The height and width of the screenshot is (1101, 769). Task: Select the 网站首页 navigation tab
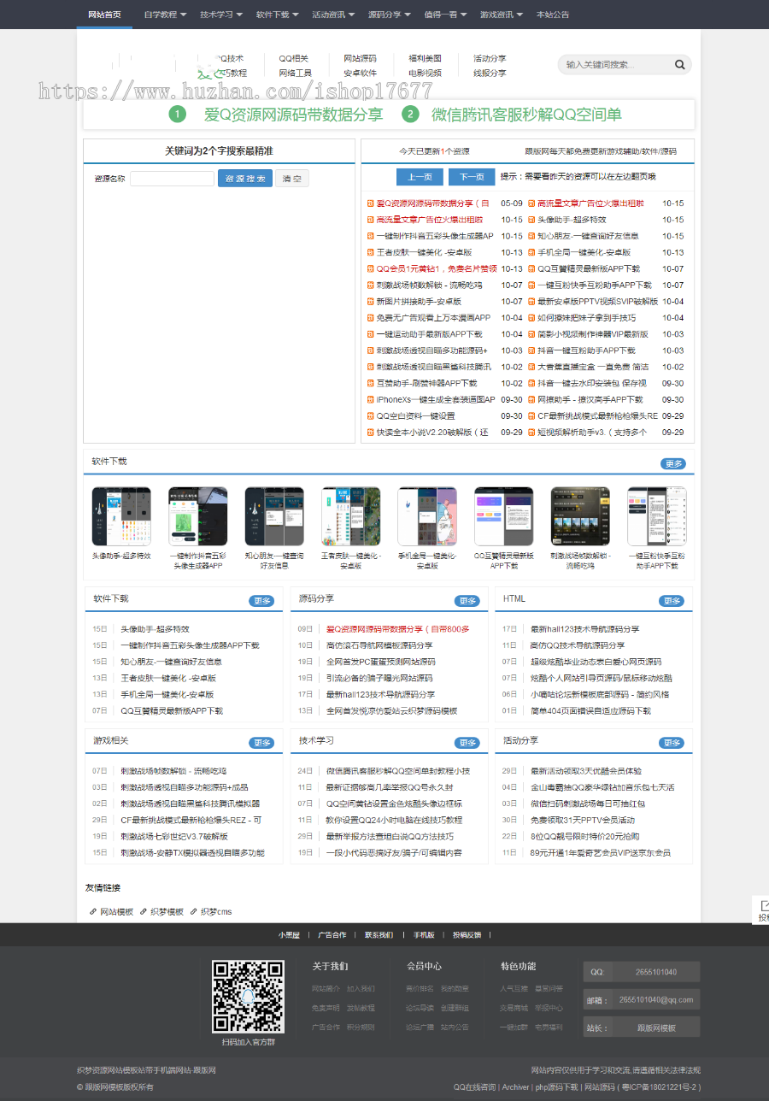(104, 14)
